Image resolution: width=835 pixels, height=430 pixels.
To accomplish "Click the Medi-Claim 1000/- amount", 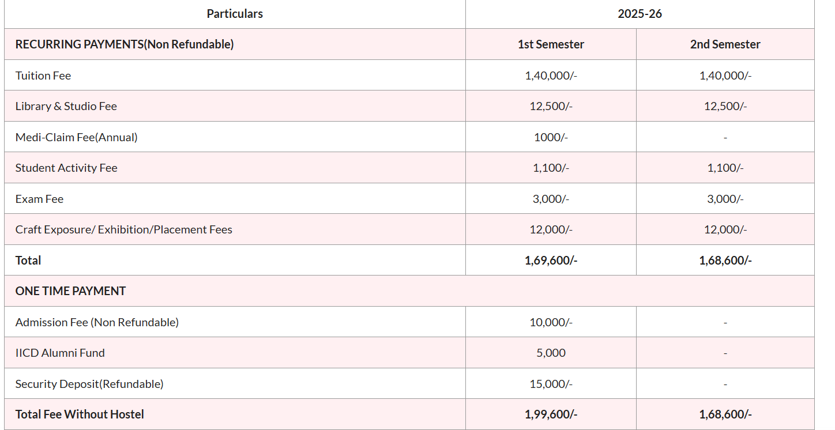I will [551, 137].
